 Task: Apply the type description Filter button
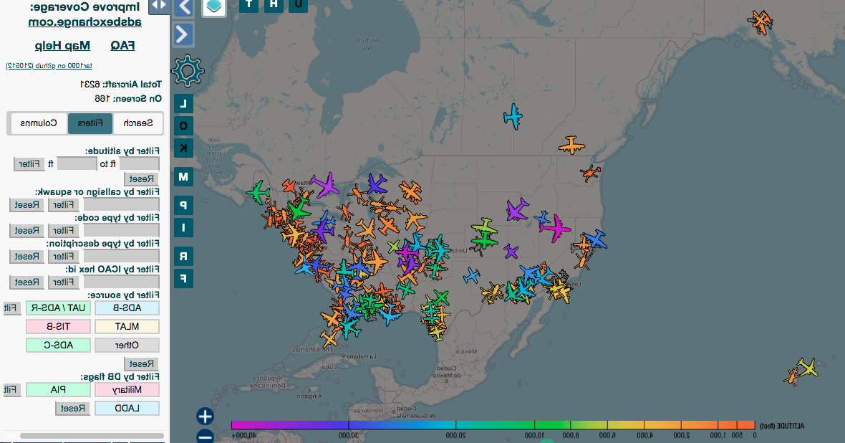[64, 257]
